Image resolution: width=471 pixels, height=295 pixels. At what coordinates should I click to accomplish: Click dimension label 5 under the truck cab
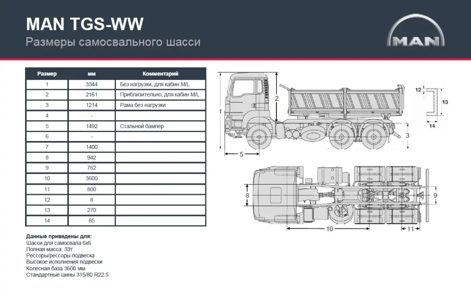pos(241,154)
